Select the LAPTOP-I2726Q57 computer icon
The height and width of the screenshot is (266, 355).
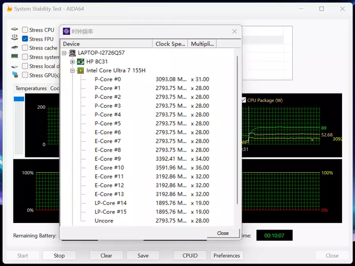[x=73, y=53]
